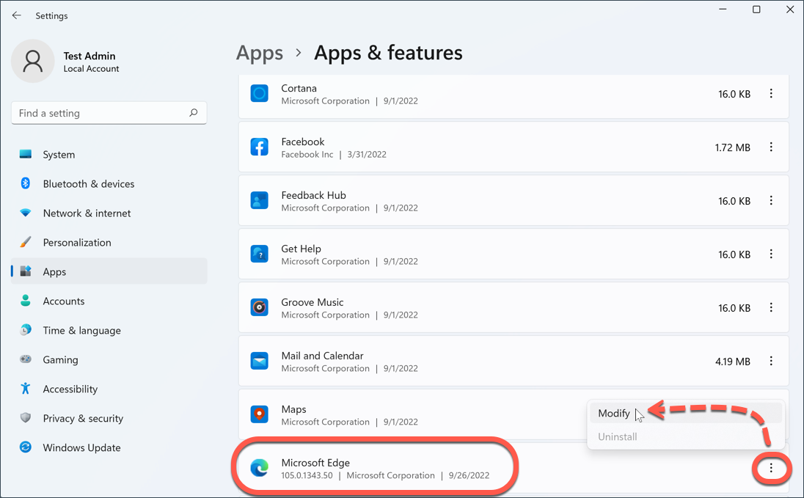Viewport: 804px width, 498px height.
Task: Select the Feedback Hub app name
Action: click(x=314, y=195)
